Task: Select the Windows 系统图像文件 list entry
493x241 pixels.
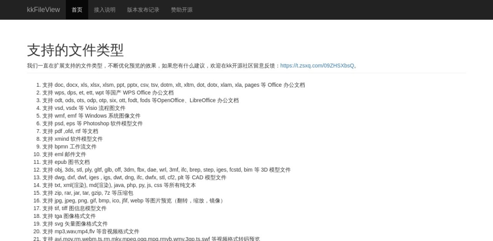Action: [91, 116]
